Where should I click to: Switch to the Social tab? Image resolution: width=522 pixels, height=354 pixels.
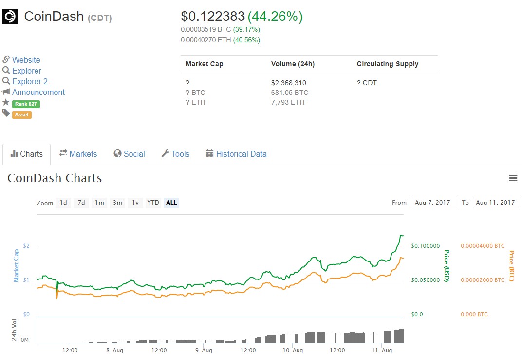click(x=129, y=154)
